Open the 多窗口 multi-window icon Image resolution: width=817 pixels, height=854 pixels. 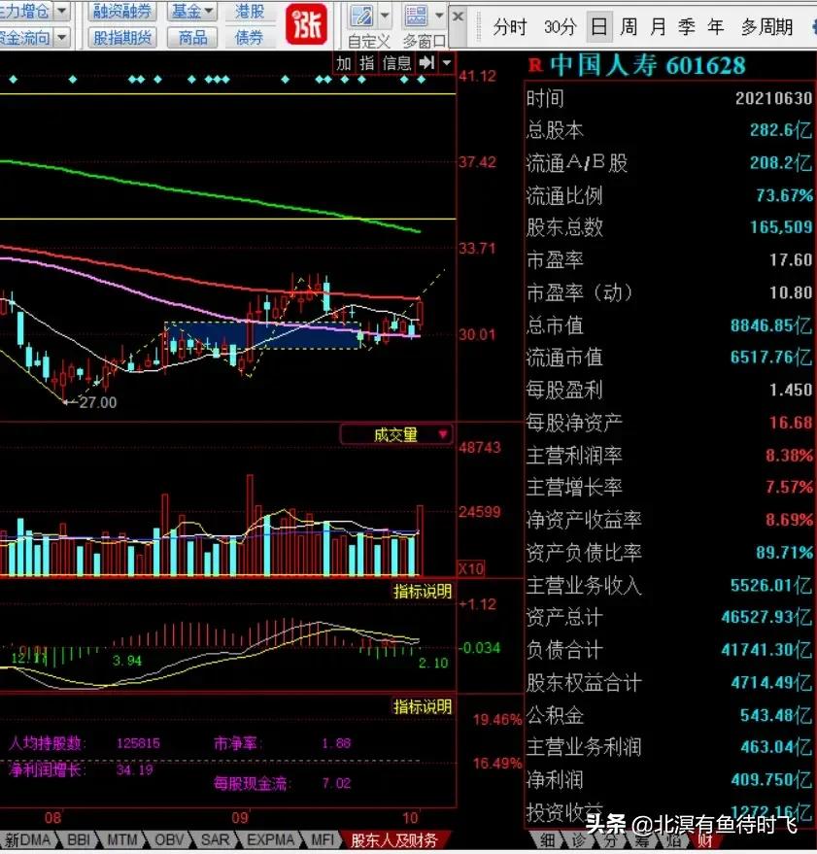pos(416,16)
